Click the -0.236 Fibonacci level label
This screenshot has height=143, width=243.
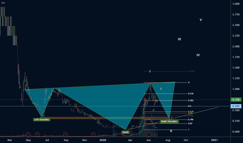191,71
